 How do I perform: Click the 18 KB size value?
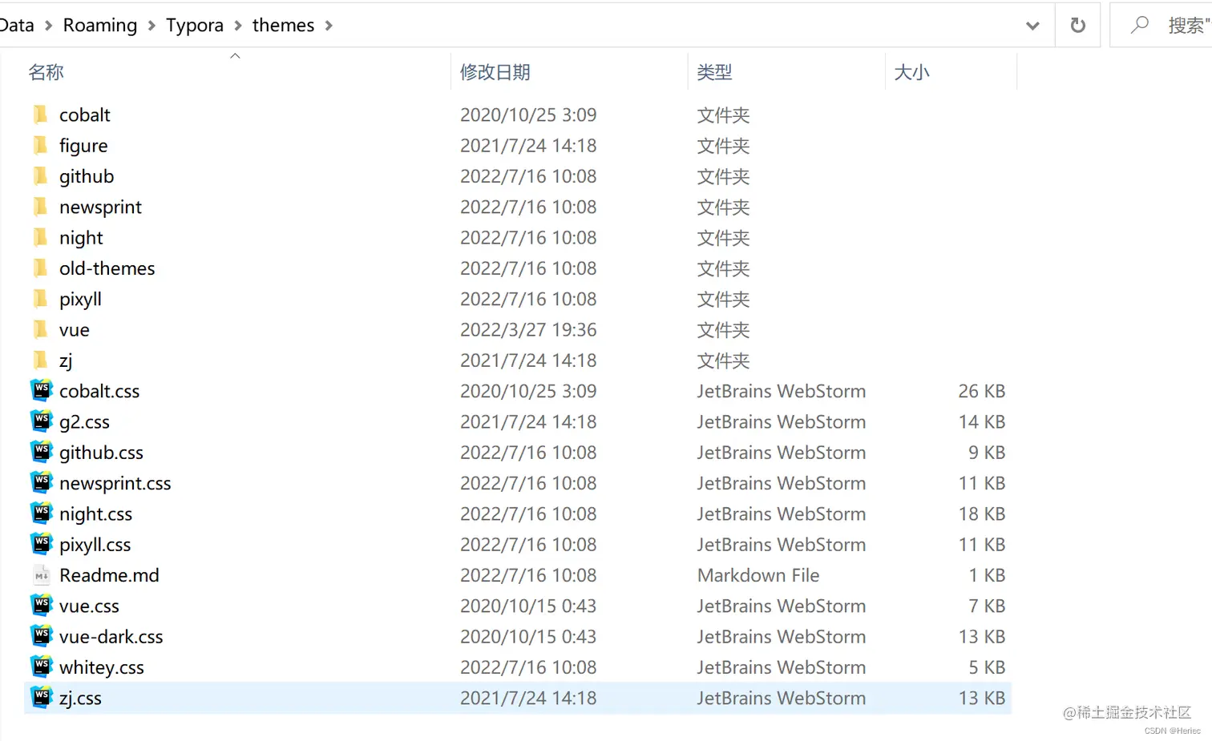click(981, 513)
